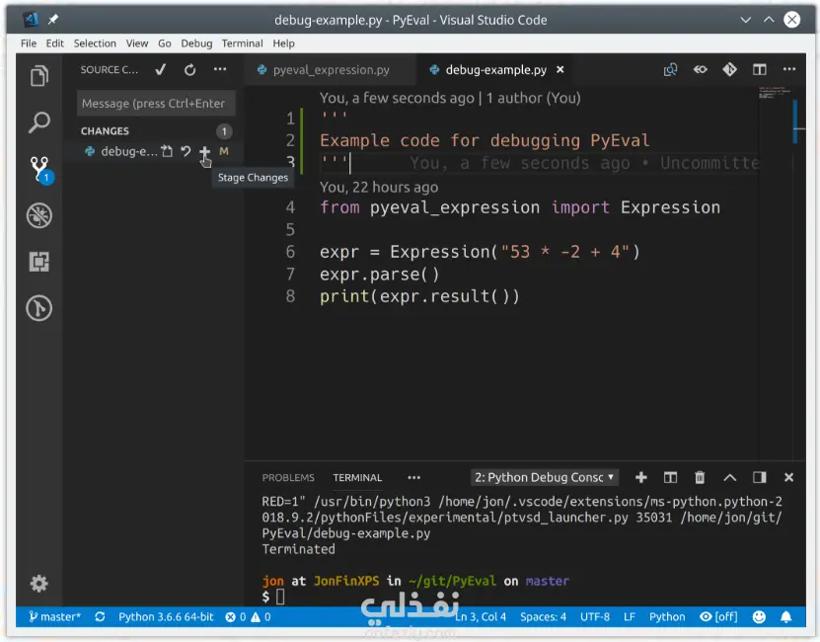Click master* branch in status bar
This screenshot has height=642, width=820.
coord(55,617)
